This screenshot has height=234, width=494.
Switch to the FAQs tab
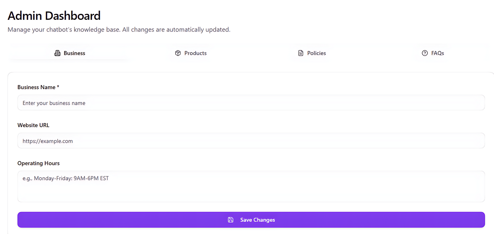[x=433, y=53]
